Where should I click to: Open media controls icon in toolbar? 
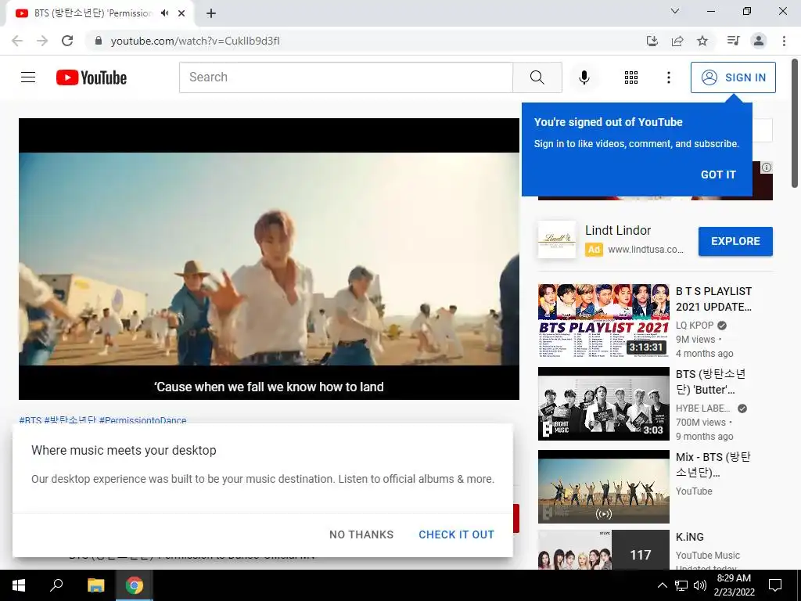click(x=733, y=41)
